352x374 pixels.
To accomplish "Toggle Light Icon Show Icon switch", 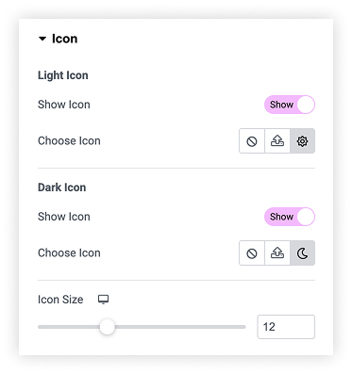I will pos(290,105).
